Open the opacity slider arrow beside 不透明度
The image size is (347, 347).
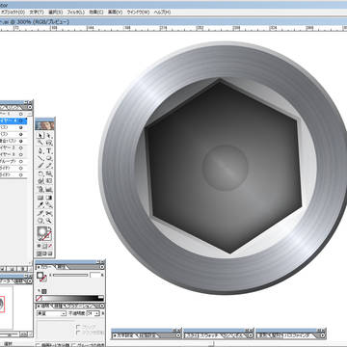tap(97, 313)
